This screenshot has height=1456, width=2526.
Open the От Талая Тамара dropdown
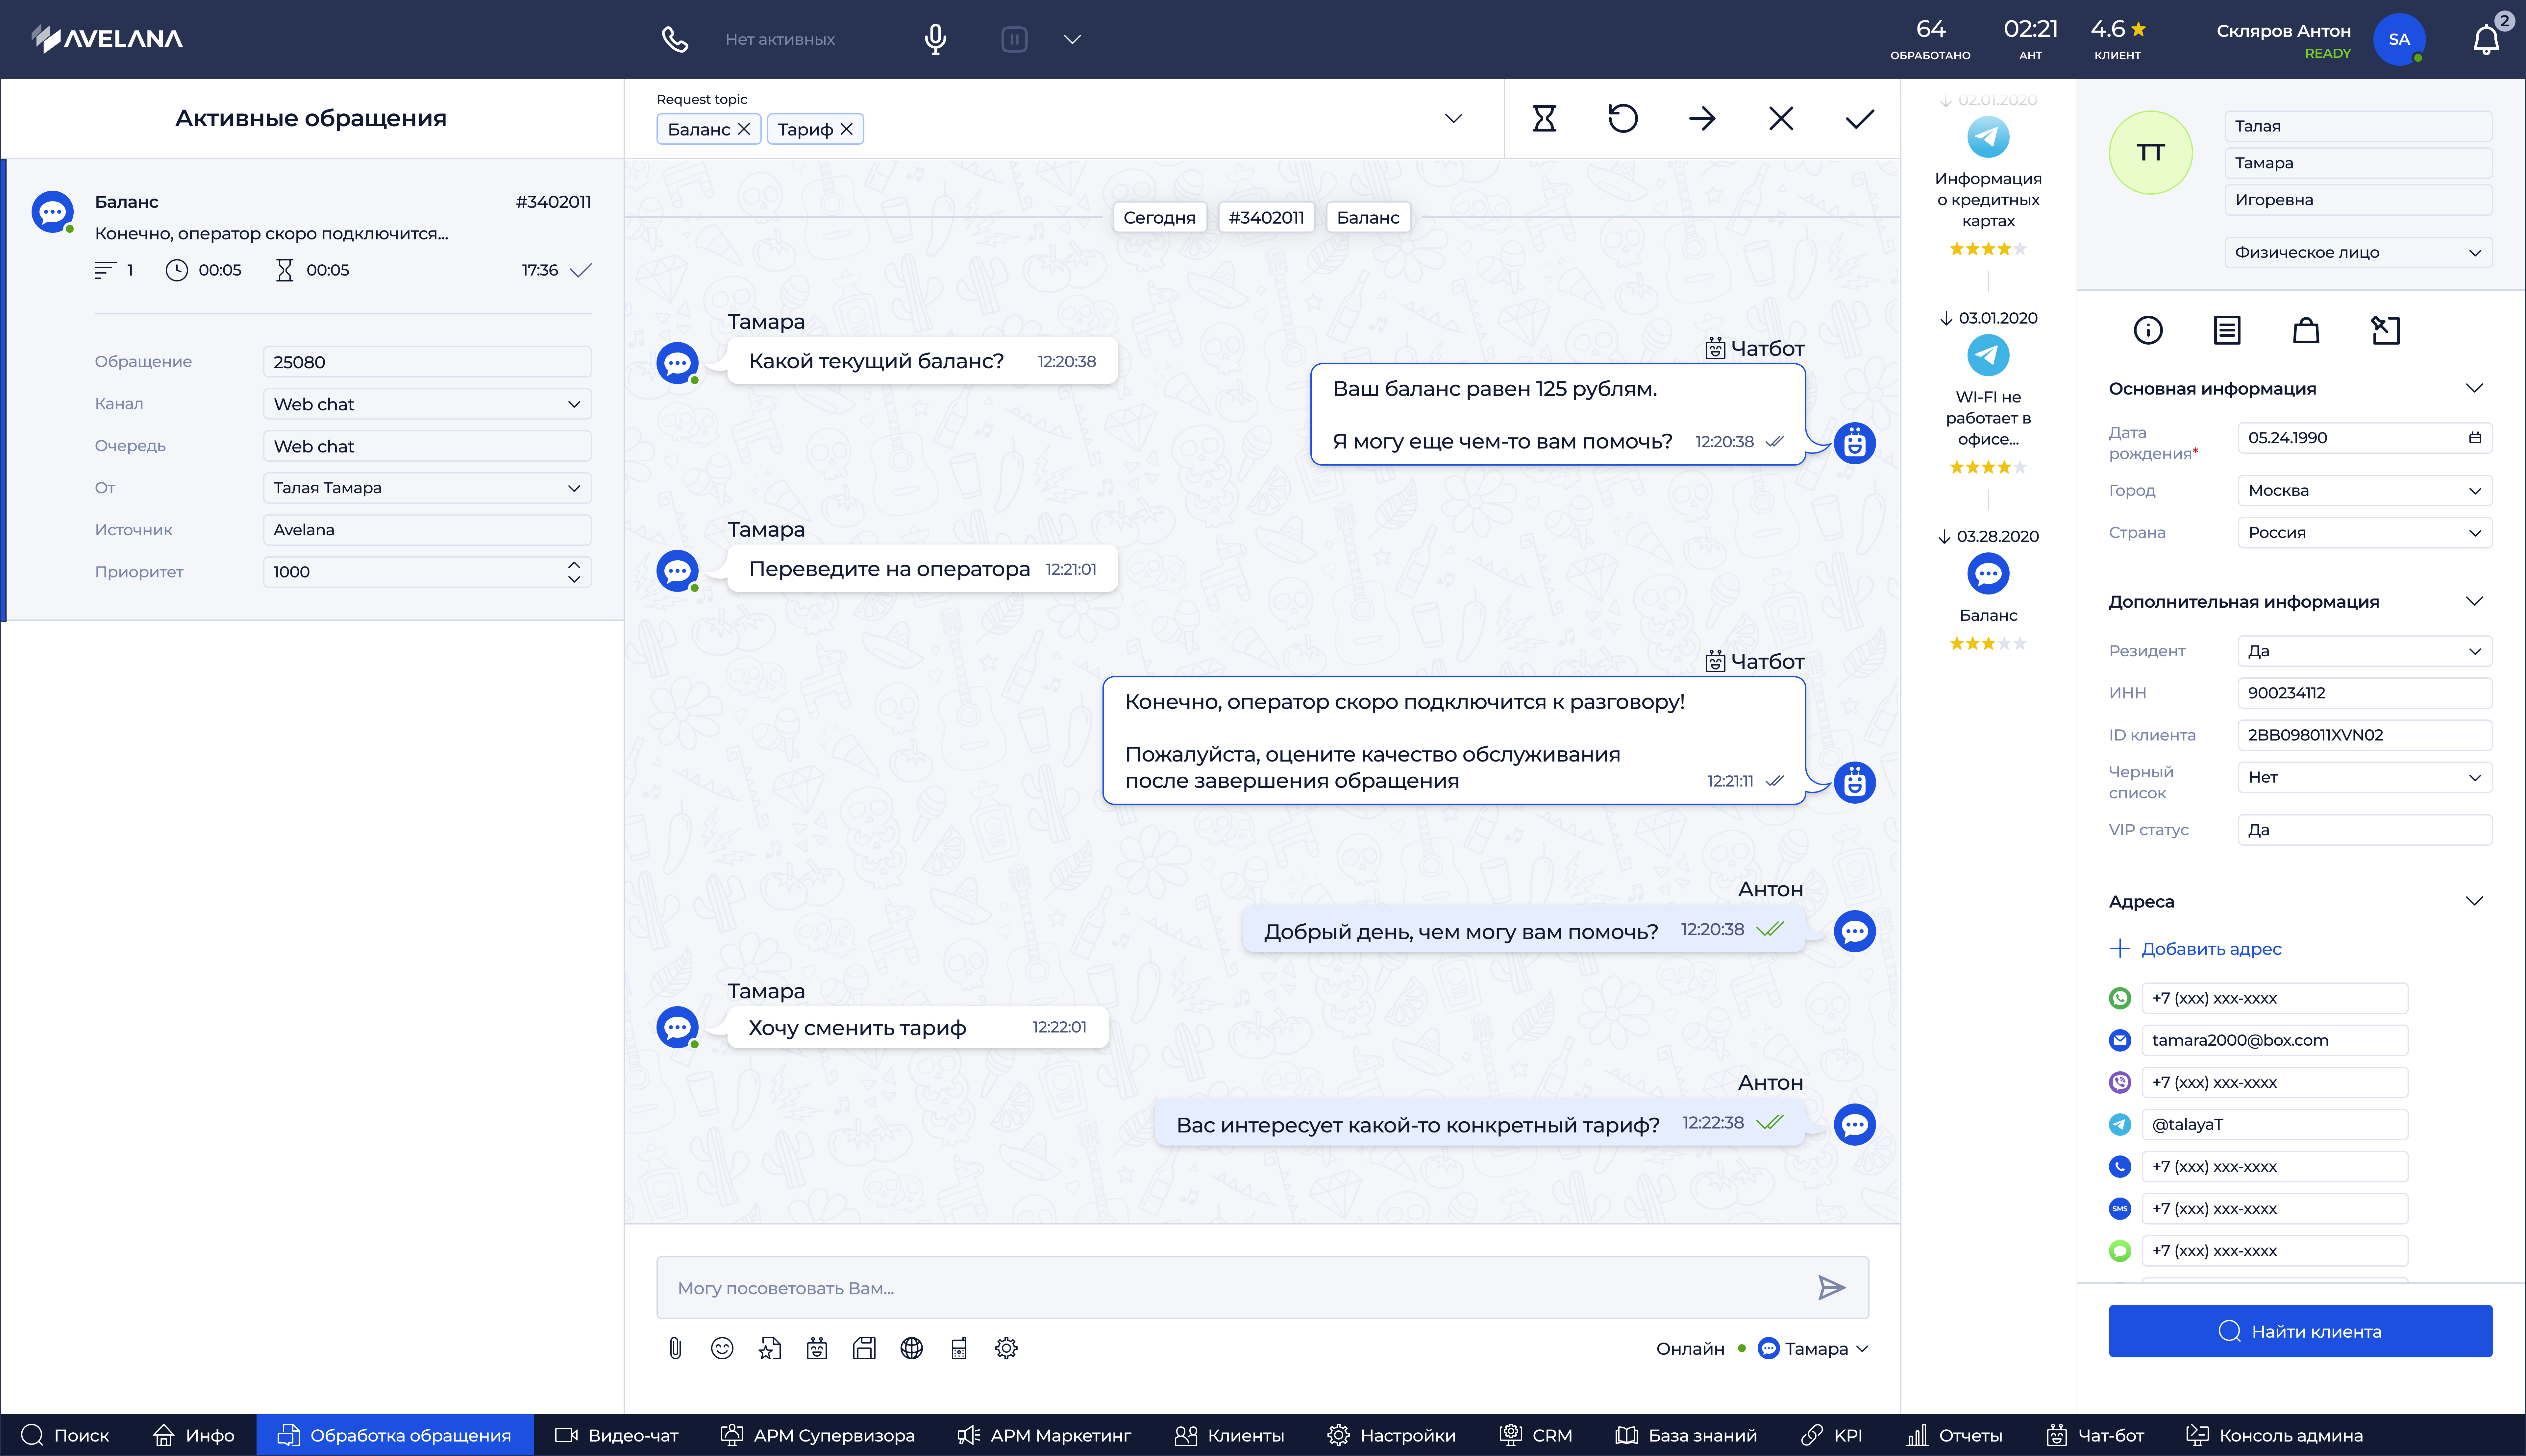click(427, 488)
